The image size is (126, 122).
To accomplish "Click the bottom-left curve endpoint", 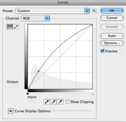I will 28,88.
